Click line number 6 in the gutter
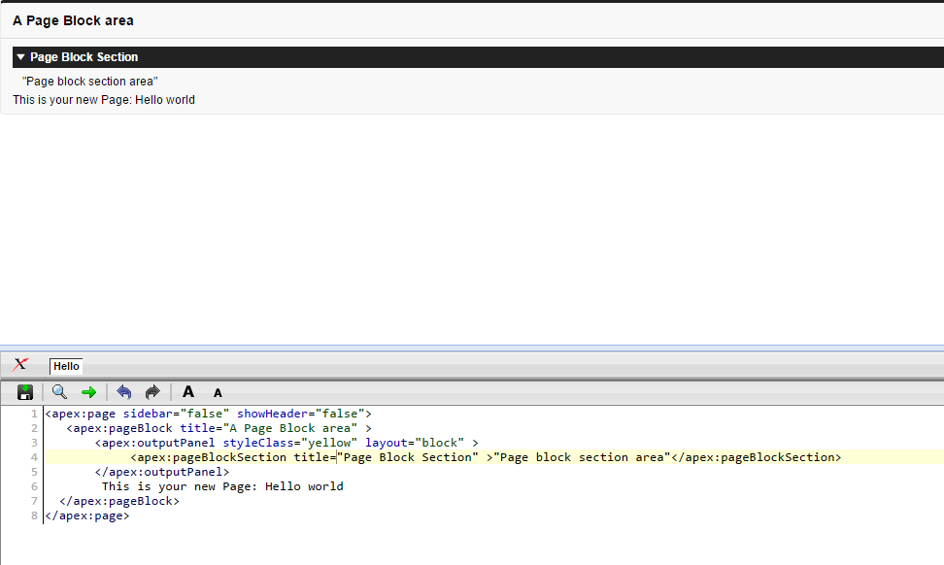The image size is (944, 565). [x=34, y=486]
